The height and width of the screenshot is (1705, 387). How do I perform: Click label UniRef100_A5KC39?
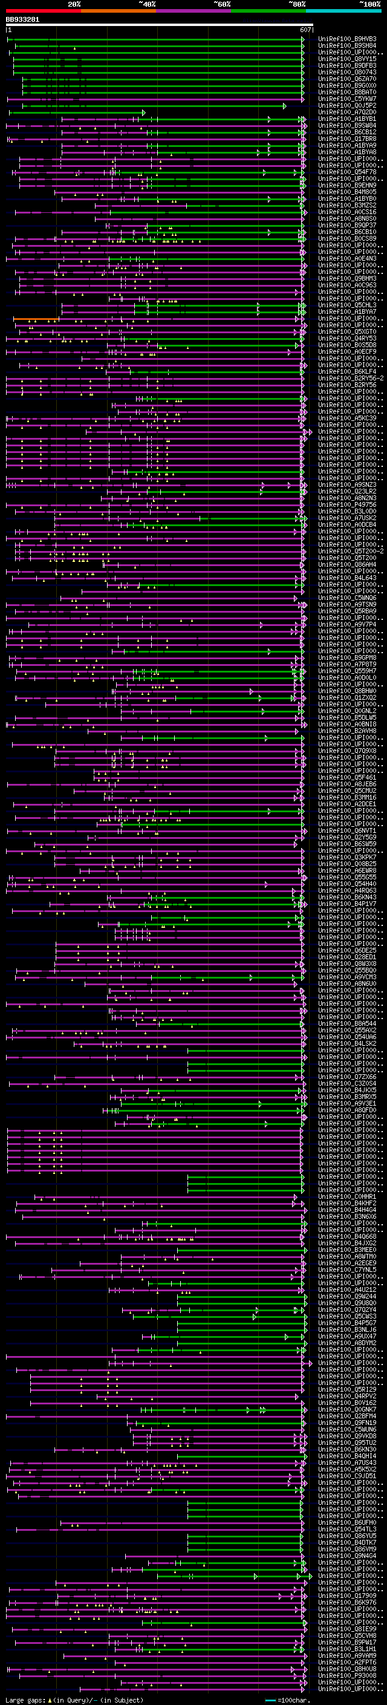347,418
